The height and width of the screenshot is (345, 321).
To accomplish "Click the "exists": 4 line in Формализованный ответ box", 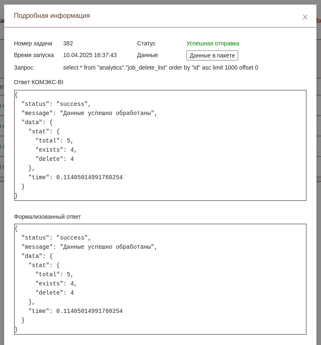I will (x=56, y=284).
